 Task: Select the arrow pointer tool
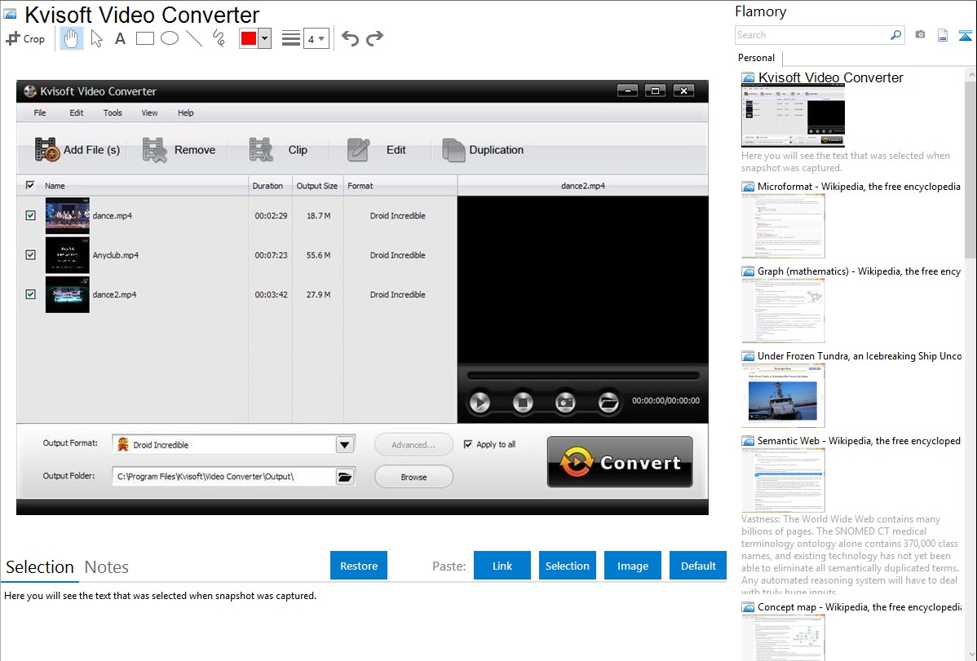96,38
